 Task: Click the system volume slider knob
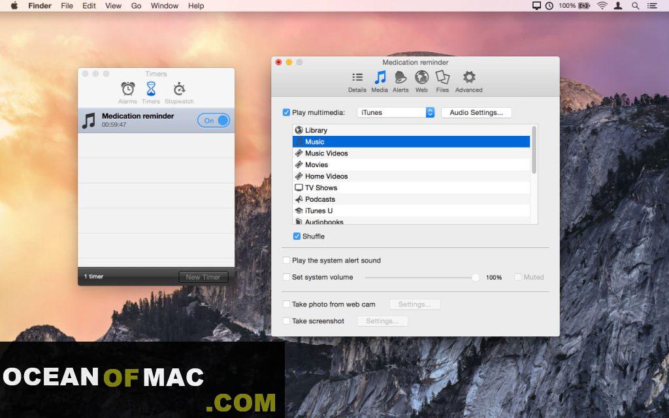coord(476,278)
